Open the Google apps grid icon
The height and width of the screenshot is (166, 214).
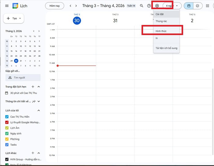(208, 6)
